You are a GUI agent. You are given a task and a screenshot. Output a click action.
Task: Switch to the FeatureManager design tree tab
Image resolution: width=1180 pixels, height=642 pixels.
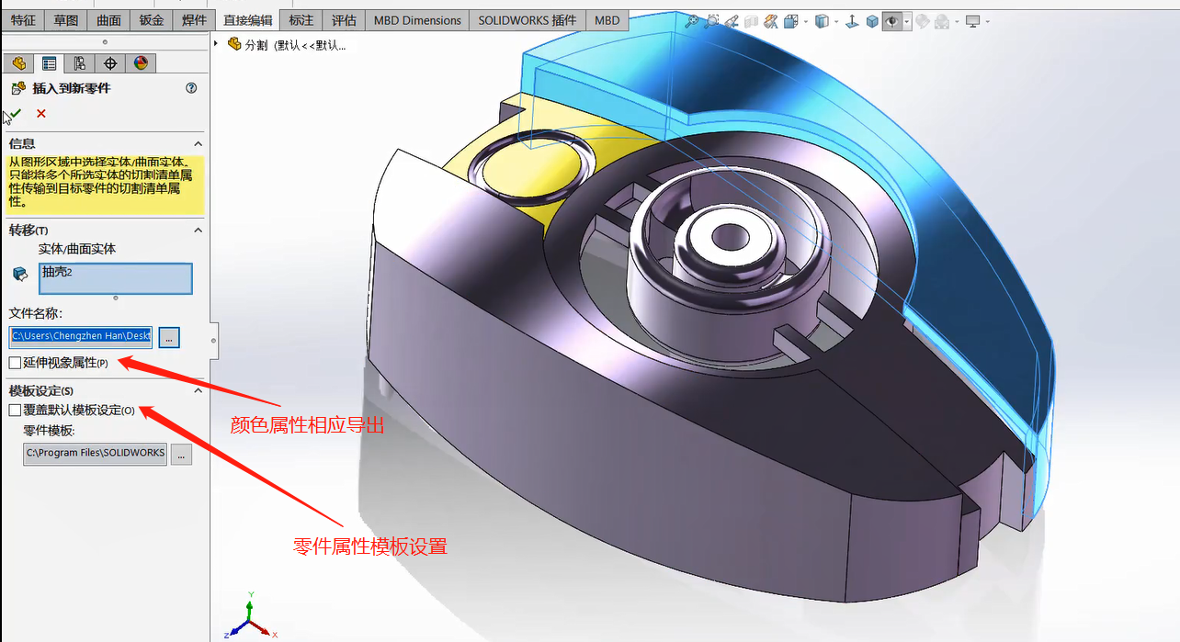[18, 62]
